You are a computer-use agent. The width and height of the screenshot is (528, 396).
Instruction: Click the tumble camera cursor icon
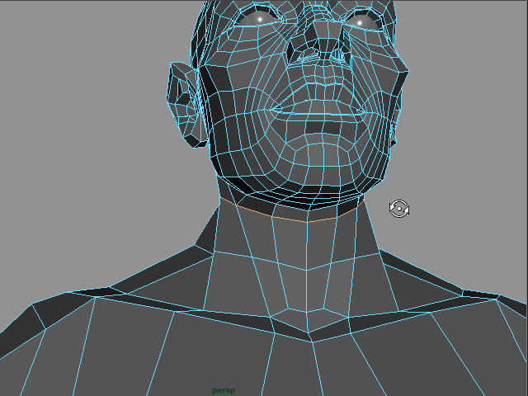coord(399,209)
